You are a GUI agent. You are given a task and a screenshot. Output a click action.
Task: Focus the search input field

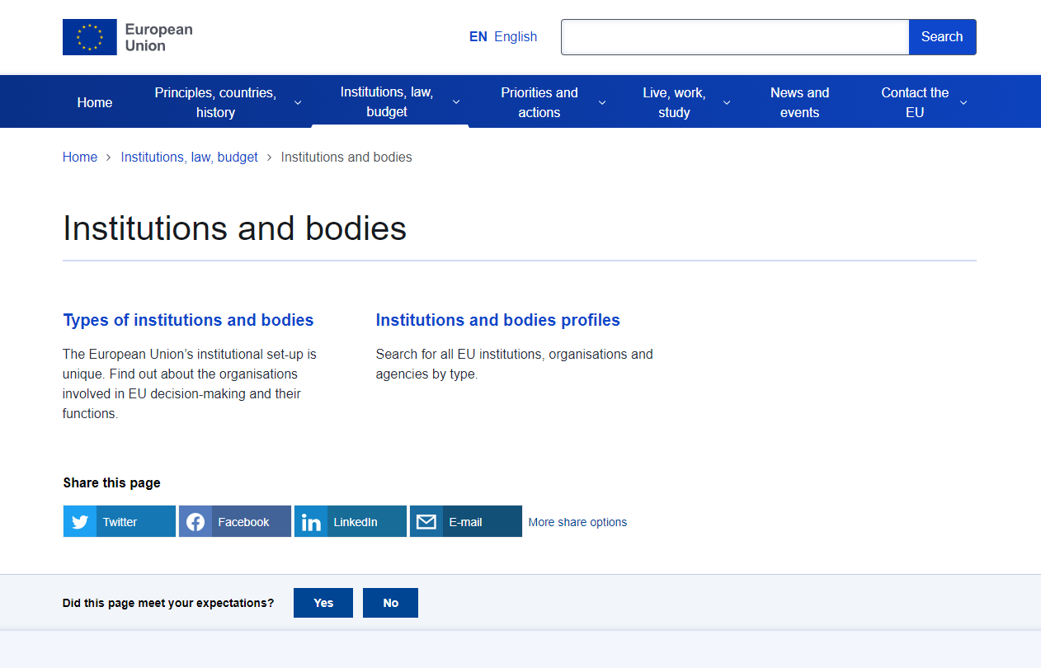[x=735, y=37]
